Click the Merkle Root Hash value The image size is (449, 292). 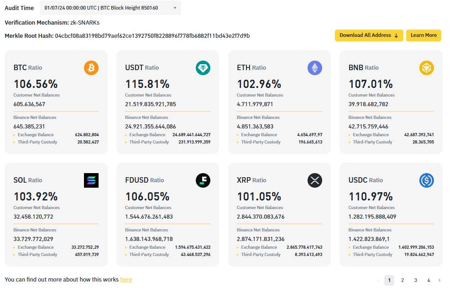[152, 36]
